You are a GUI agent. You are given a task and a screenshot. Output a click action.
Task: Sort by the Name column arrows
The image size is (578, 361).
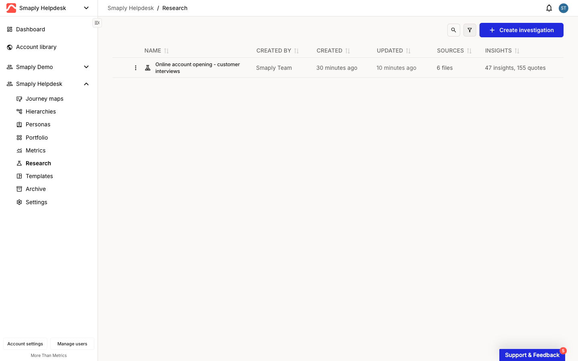click(x=167, y=51)
